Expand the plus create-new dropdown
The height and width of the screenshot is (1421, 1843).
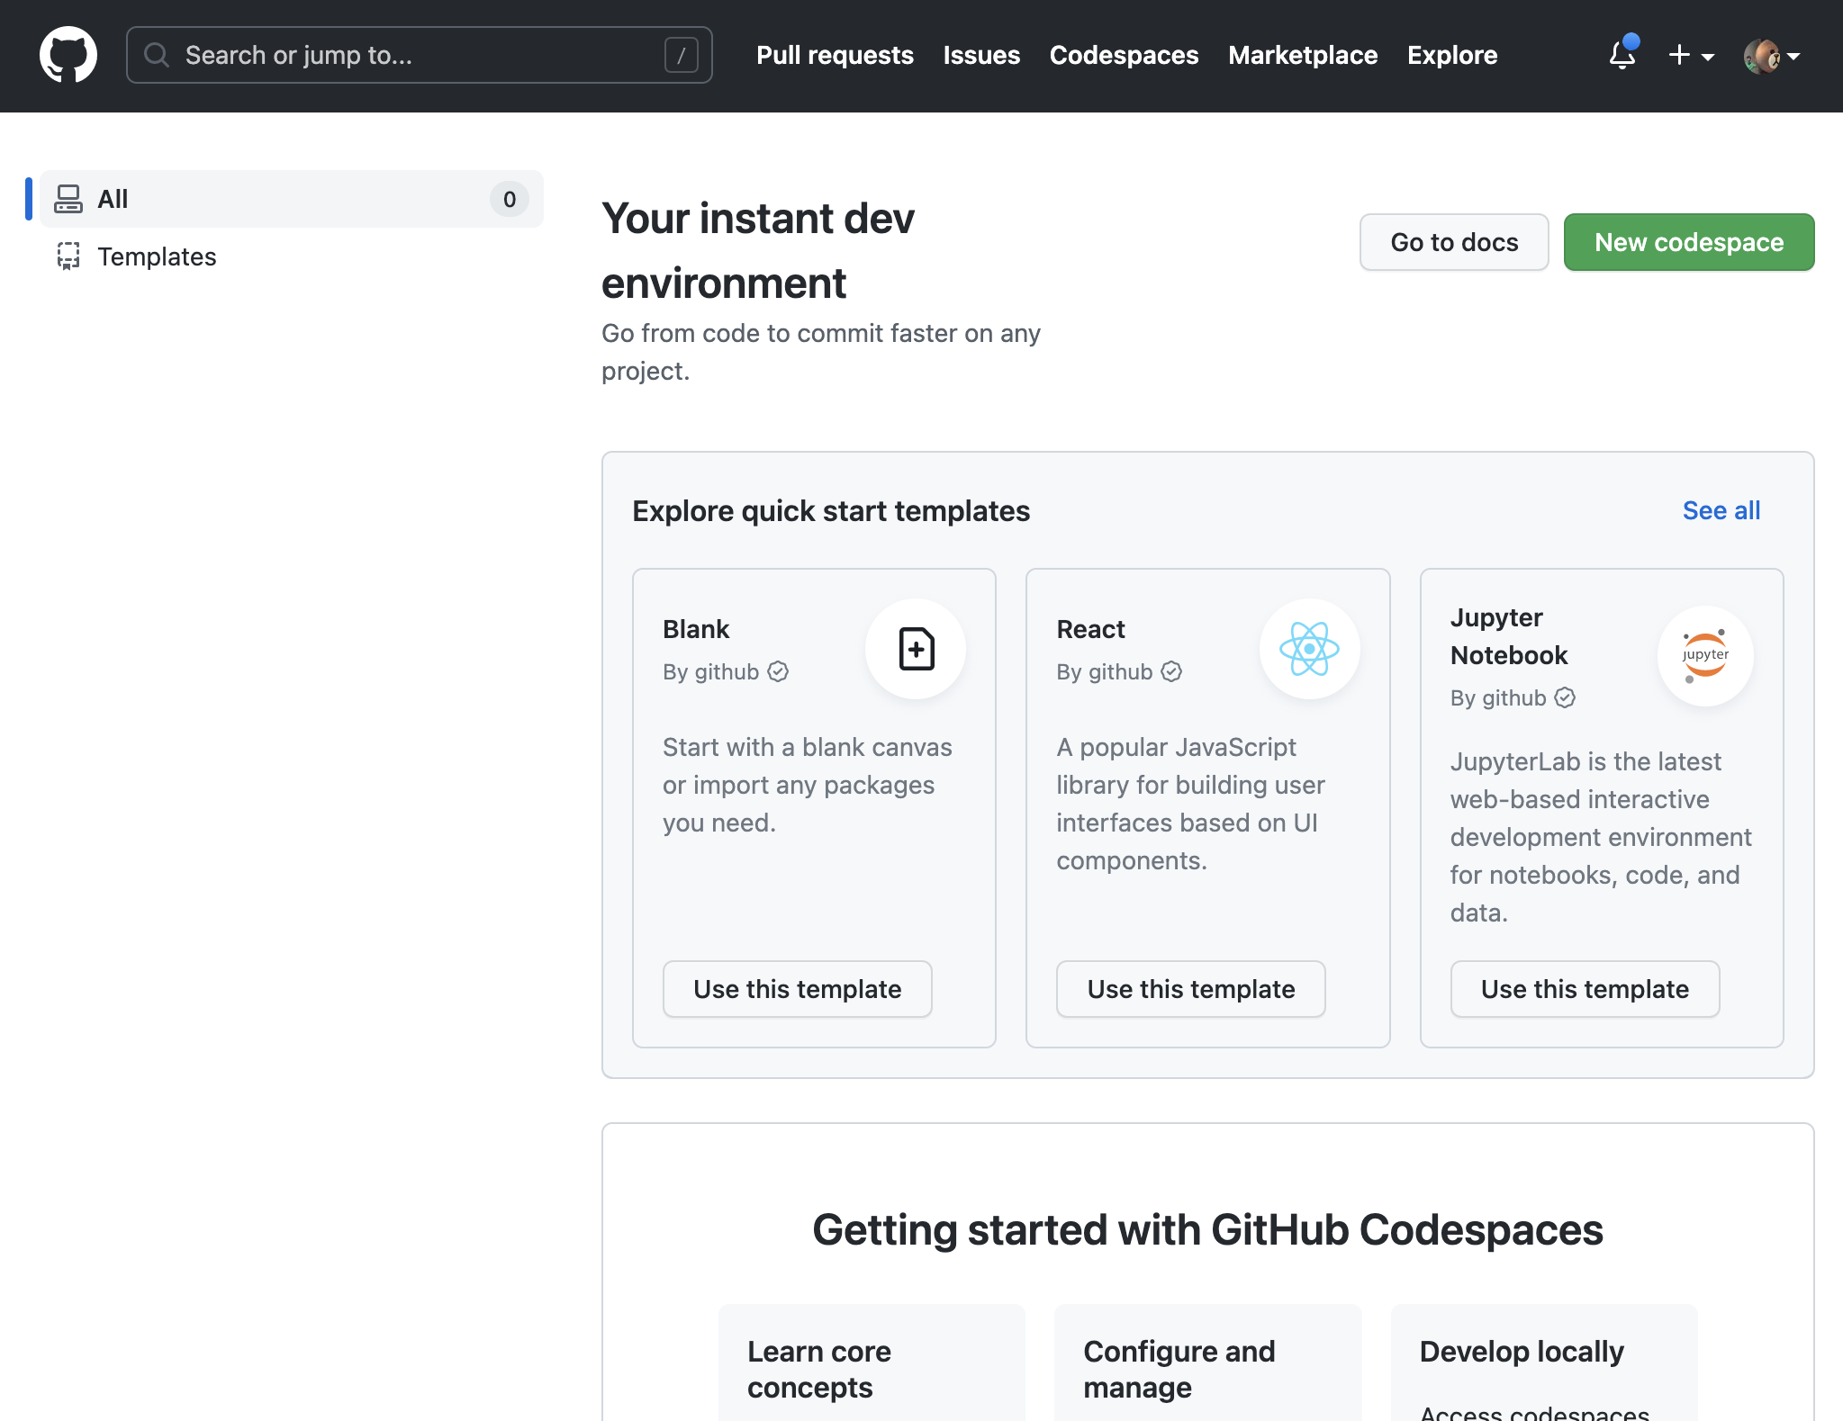1691,55
